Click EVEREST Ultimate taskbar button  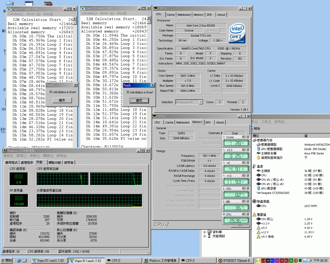coord(235,261)
